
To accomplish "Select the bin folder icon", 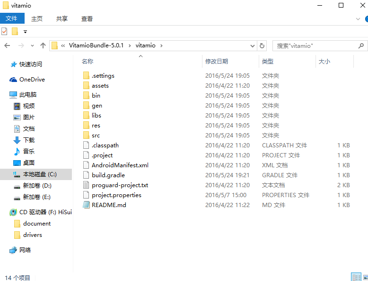I will point(86,95).
